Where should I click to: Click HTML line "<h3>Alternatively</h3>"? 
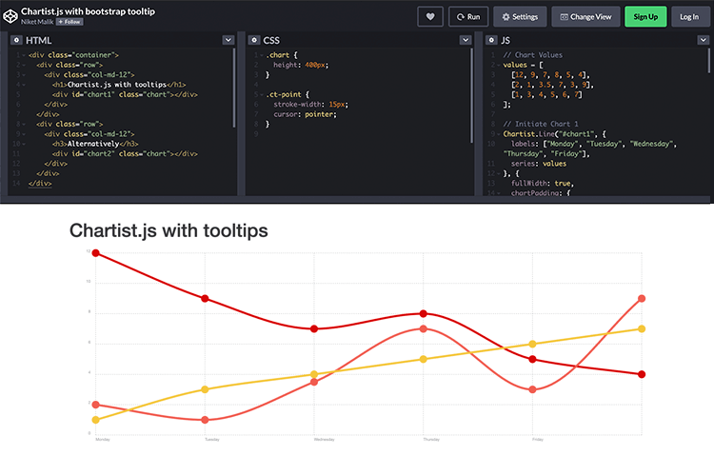(95, 144)
